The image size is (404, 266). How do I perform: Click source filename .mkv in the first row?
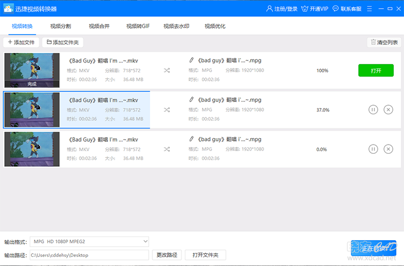[x=103, y=60]
